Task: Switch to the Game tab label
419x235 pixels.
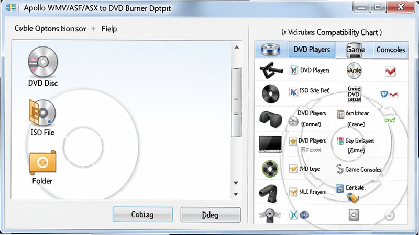Action: coord(356,50)
